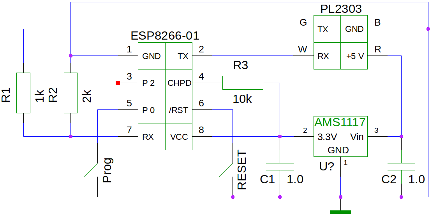
Task: Select the P 0 pin cell
Action: tap(152, 110)
